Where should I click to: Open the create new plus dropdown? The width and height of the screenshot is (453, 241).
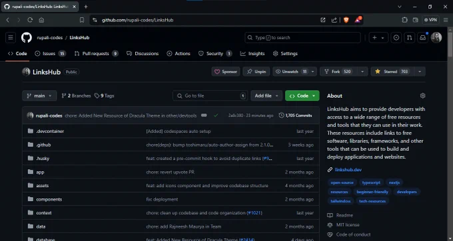(378, 37)
